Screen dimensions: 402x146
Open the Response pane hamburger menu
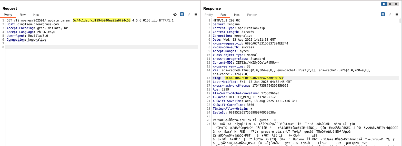click(397, 15)
